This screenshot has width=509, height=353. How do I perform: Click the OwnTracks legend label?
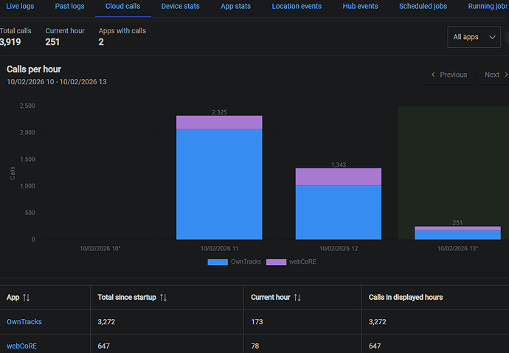pyautogui.click(x=246, y=261)
